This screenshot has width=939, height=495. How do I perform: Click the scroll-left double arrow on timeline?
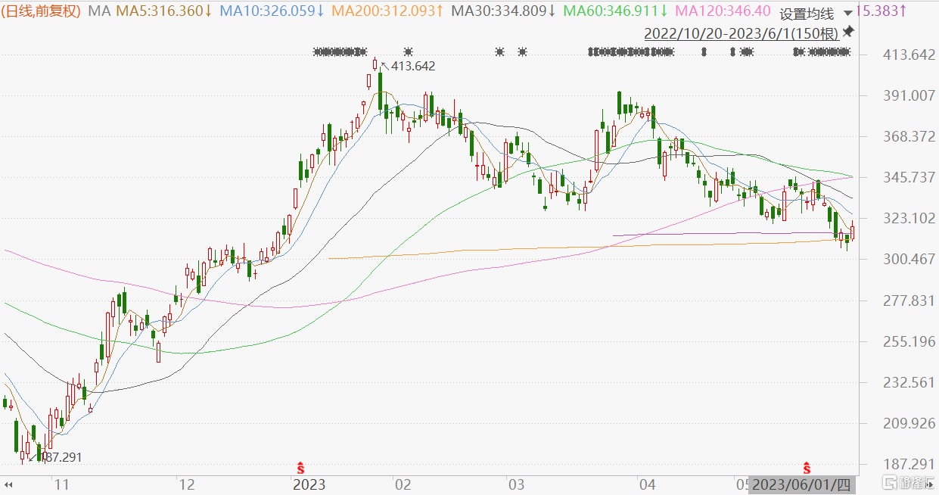(x=10, y=484)
